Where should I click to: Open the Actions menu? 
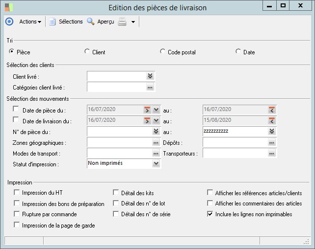[30, 22]
